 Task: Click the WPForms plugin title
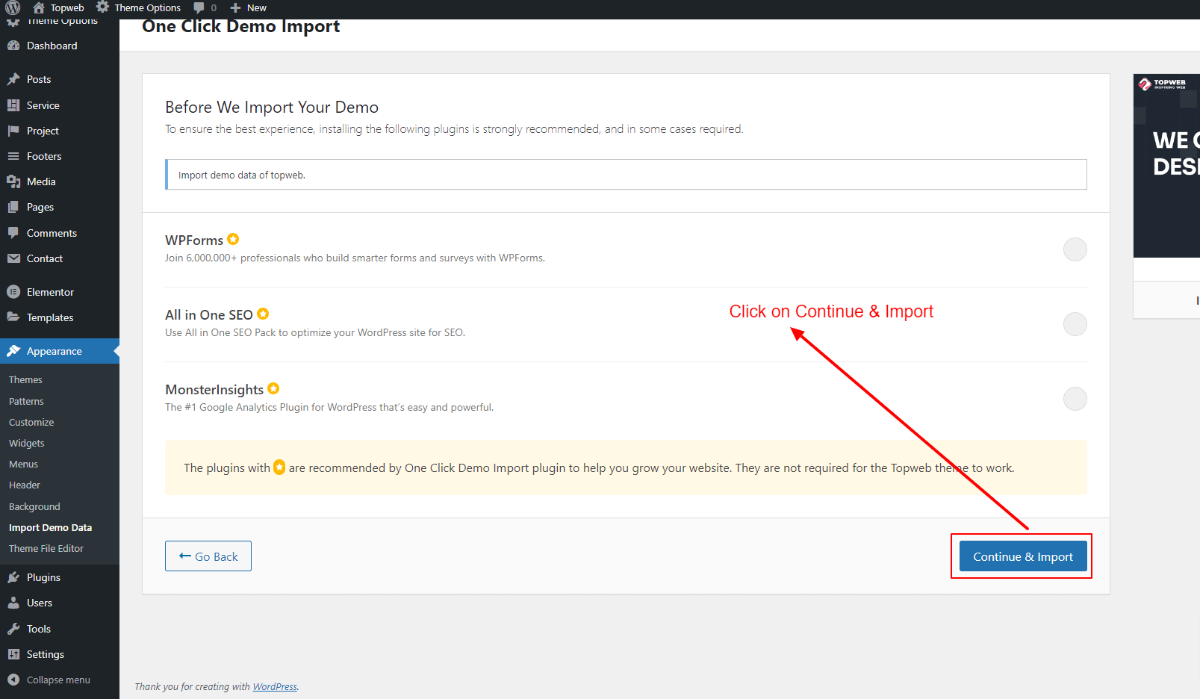pos(194,240)
